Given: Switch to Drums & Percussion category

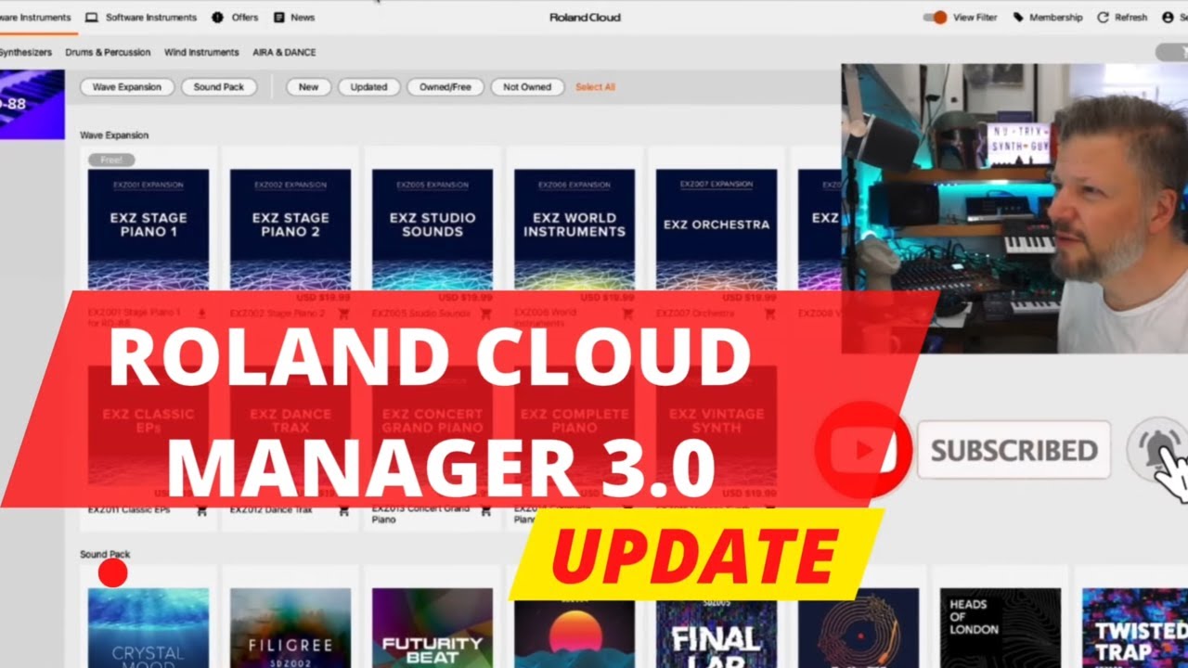Looking at the screenshot, I should pyautogui.click(x=108, y=53).
